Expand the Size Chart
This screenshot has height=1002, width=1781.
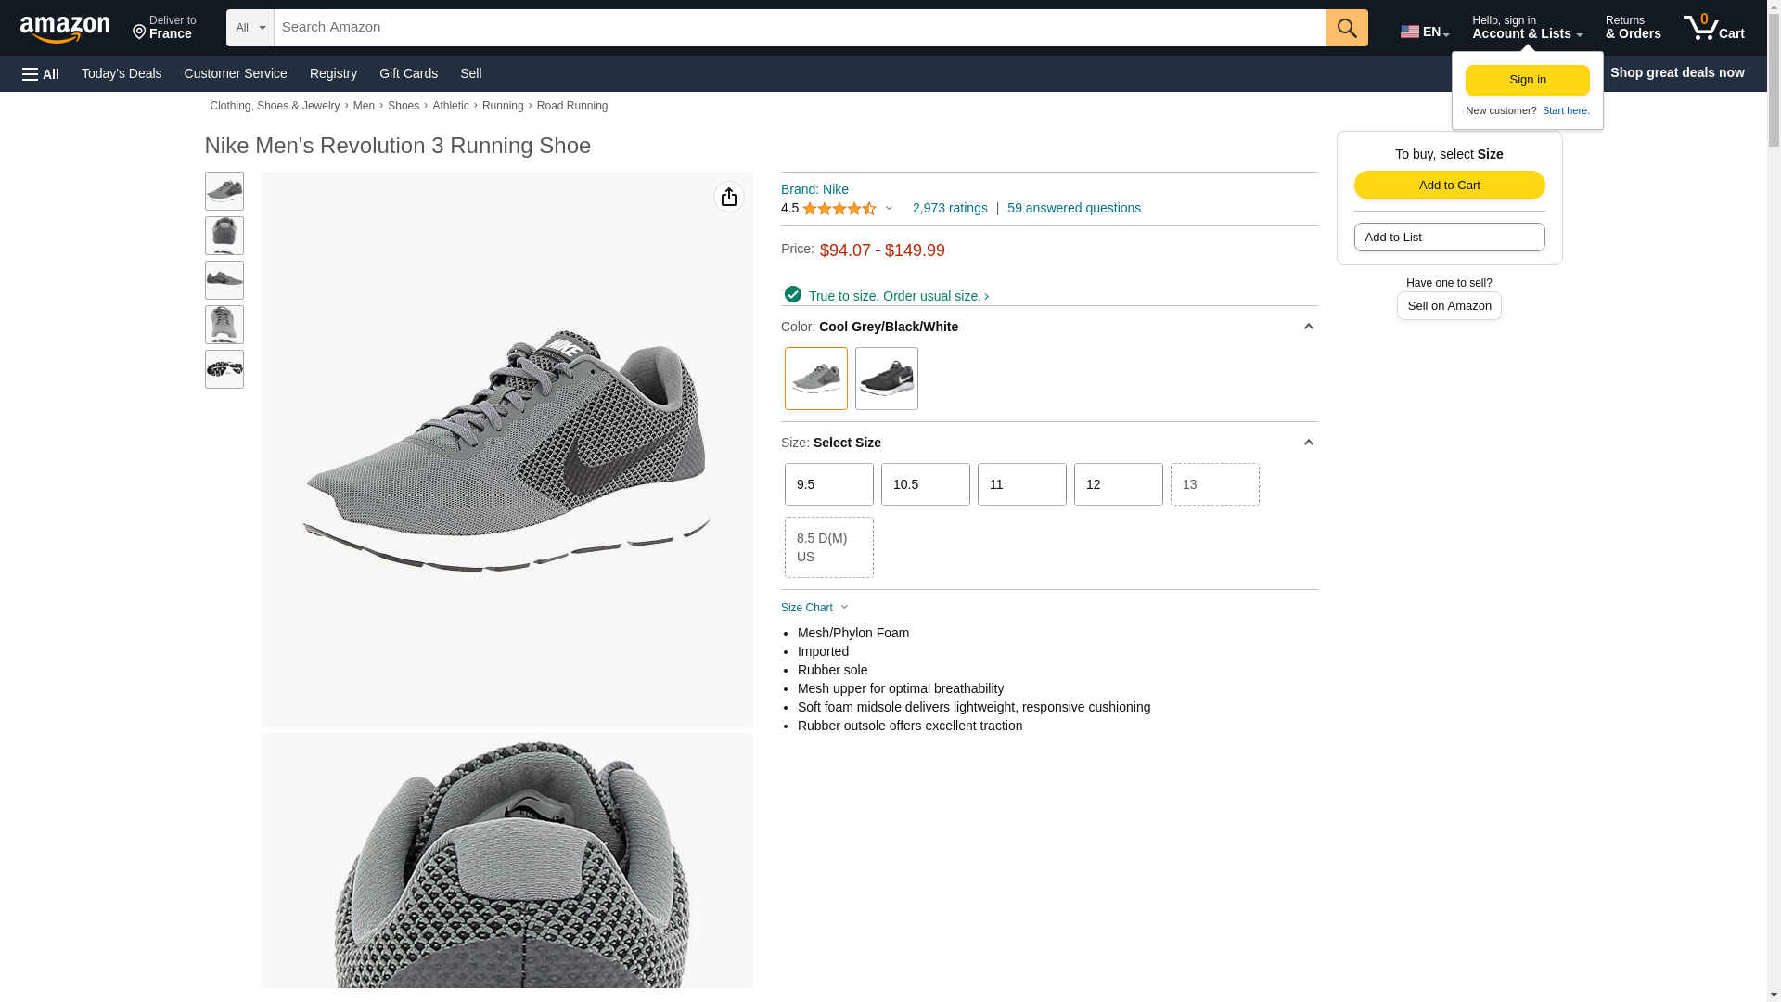tap(814, 608)
